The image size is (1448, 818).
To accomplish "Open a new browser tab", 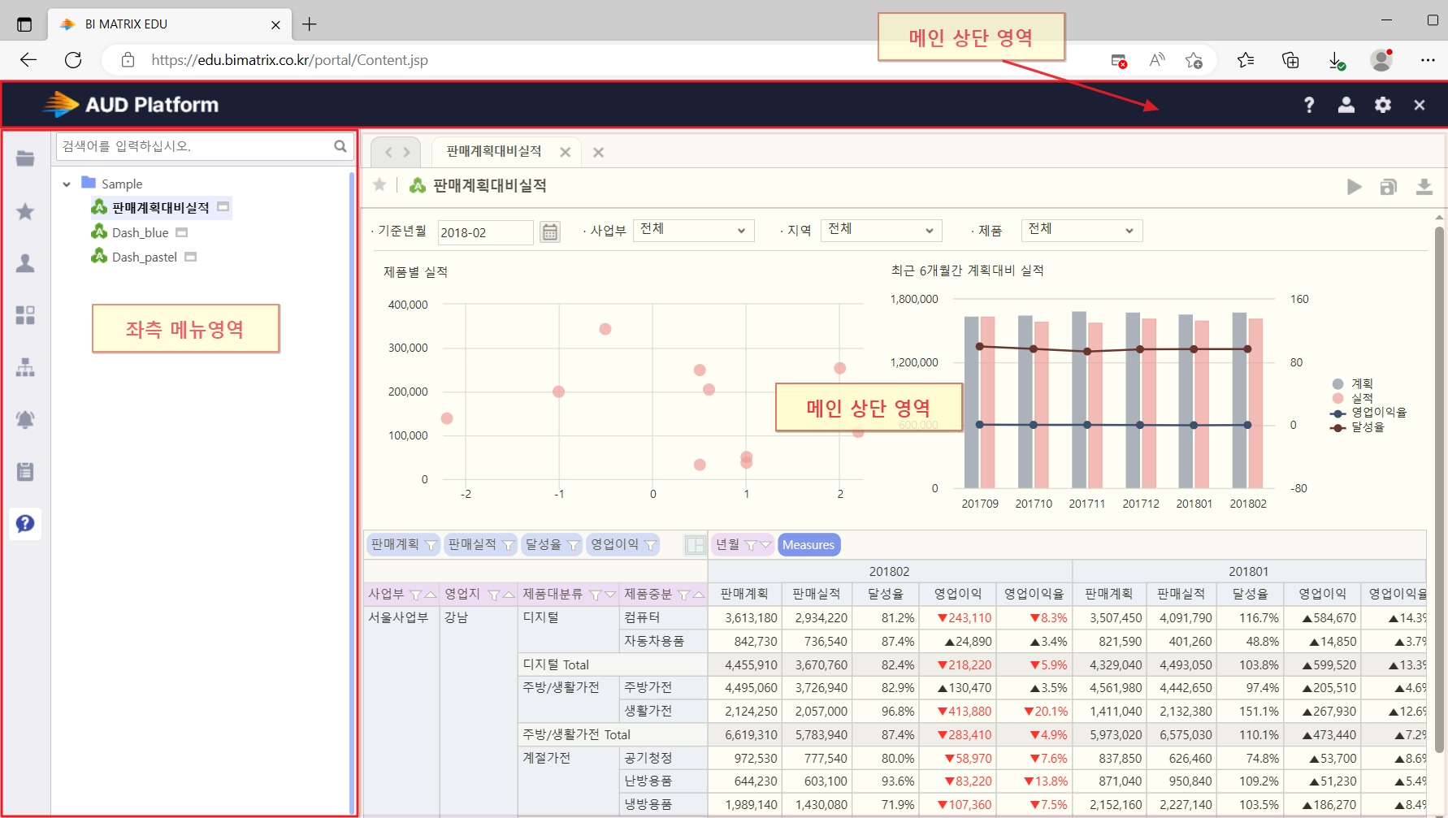I will point(310,24).
